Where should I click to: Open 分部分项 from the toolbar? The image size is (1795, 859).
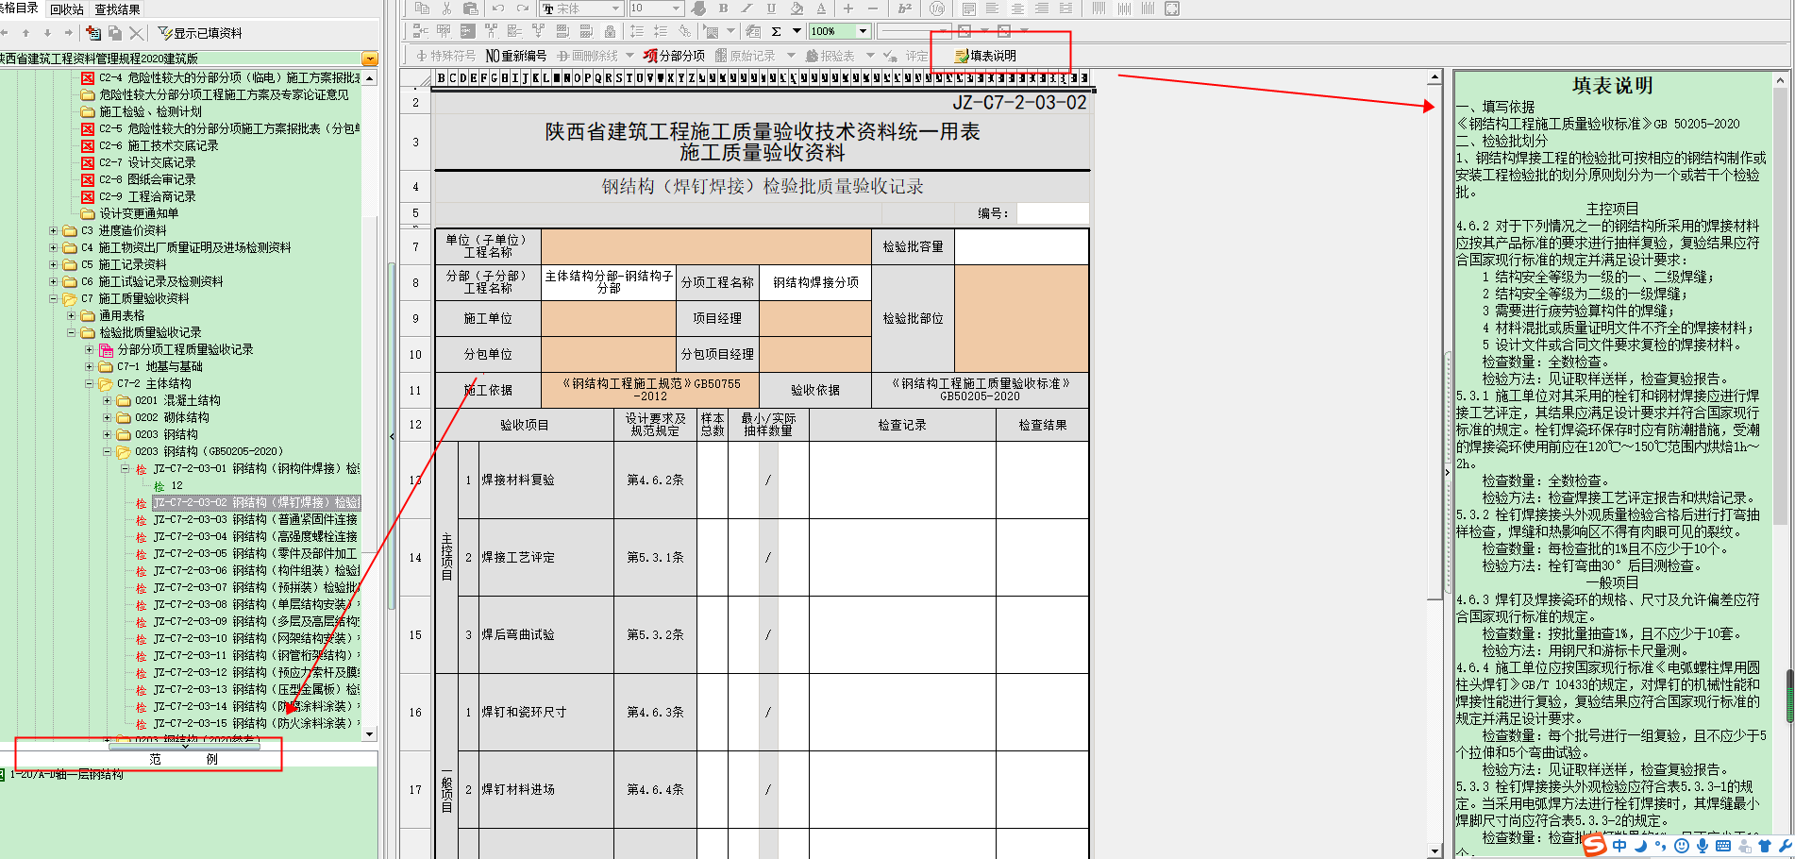click(674, 56)
